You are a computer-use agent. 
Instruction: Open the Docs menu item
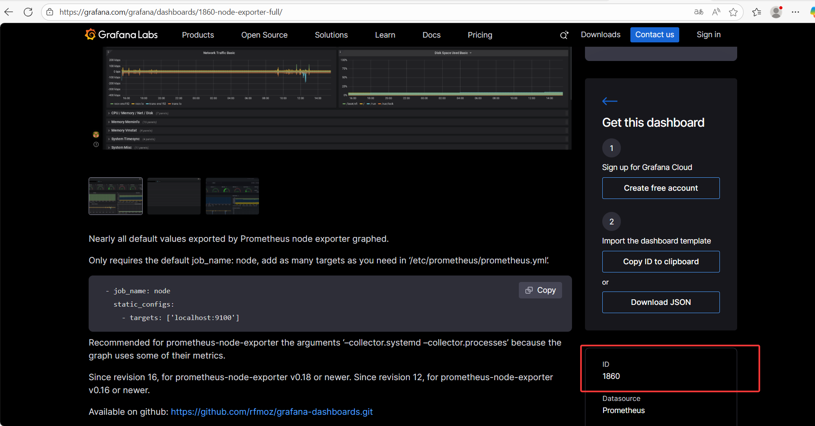[x=431, y=35]
